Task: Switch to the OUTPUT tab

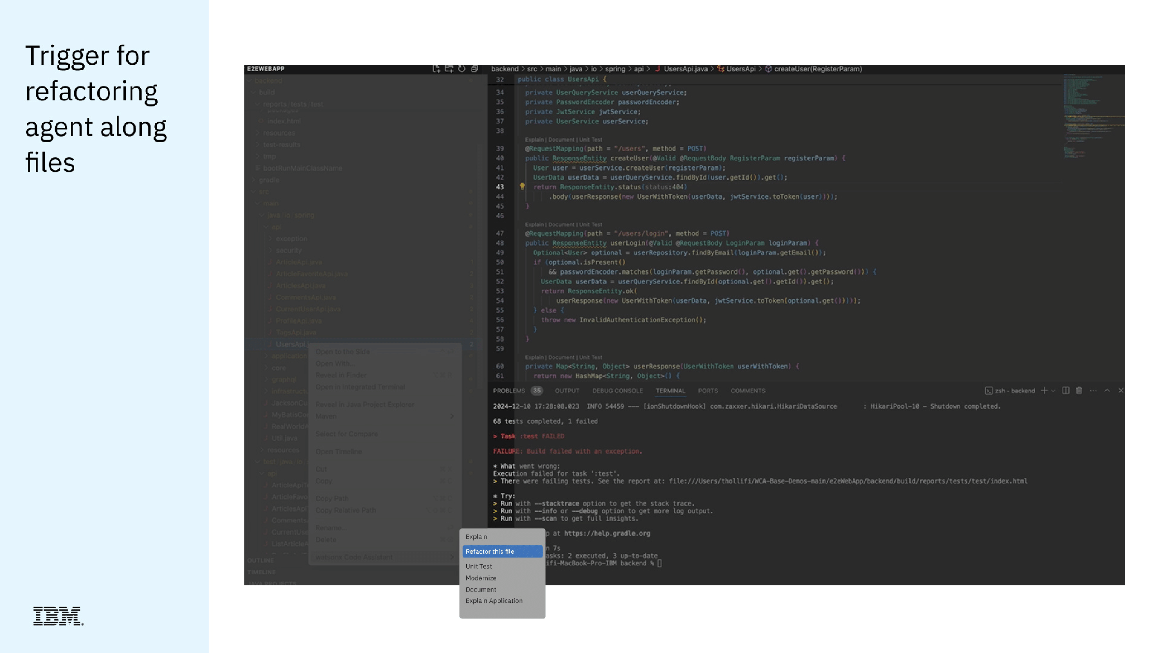Action: [567, 391]
